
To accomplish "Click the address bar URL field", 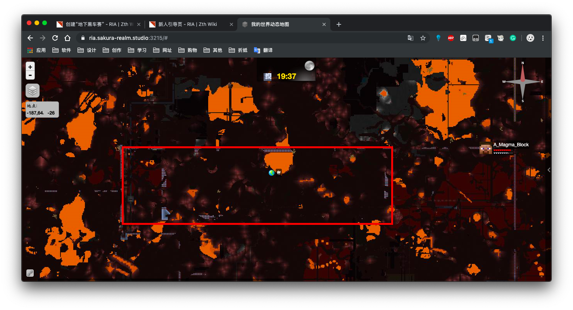I will pyautogui.click(x=233, y=38).
